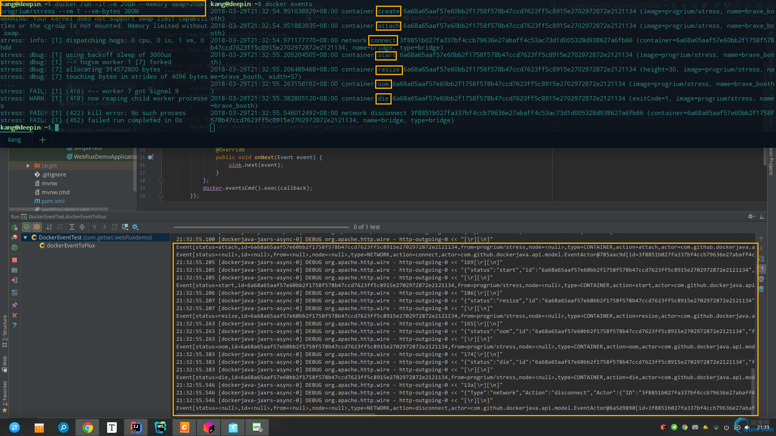The width and height of the screenshot is (776, 436).
Task: Click Wi-Fi tray icon
Action: [x=716, y=427]
